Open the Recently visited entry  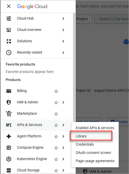pos(29,52)
